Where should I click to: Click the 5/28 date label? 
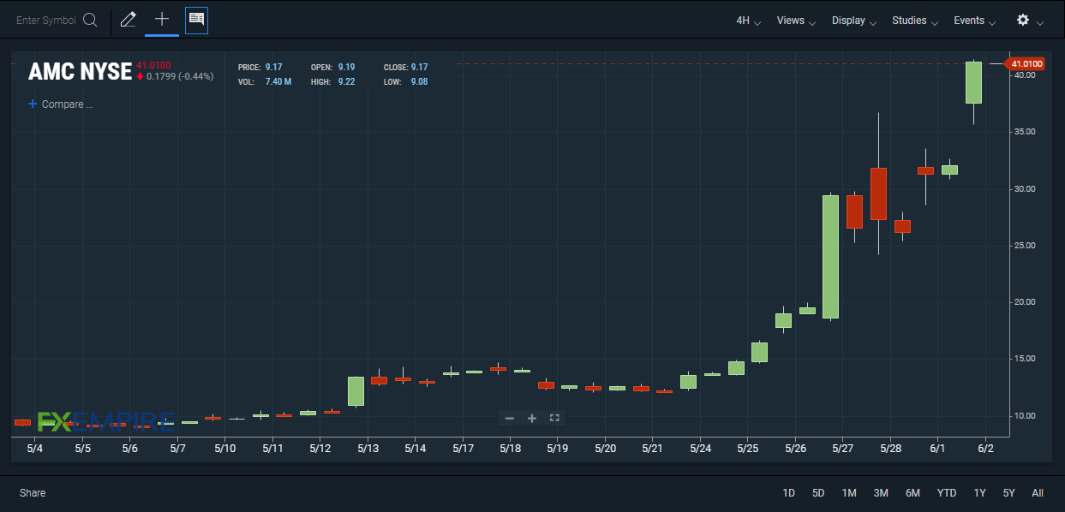point(891,448)
